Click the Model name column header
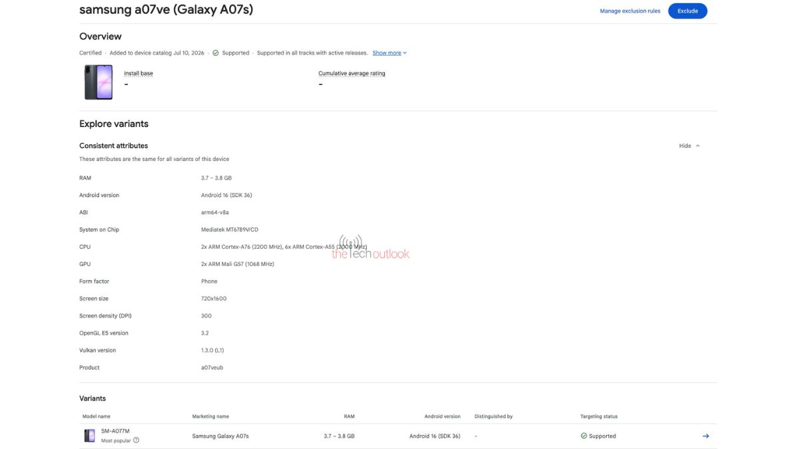Viewport: 799px width, 449px height. [97, 416]
